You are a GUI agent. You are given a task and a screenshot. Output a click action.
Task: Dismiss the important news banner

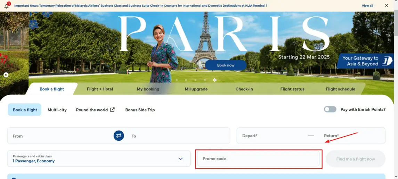click(x=386, y=5)
